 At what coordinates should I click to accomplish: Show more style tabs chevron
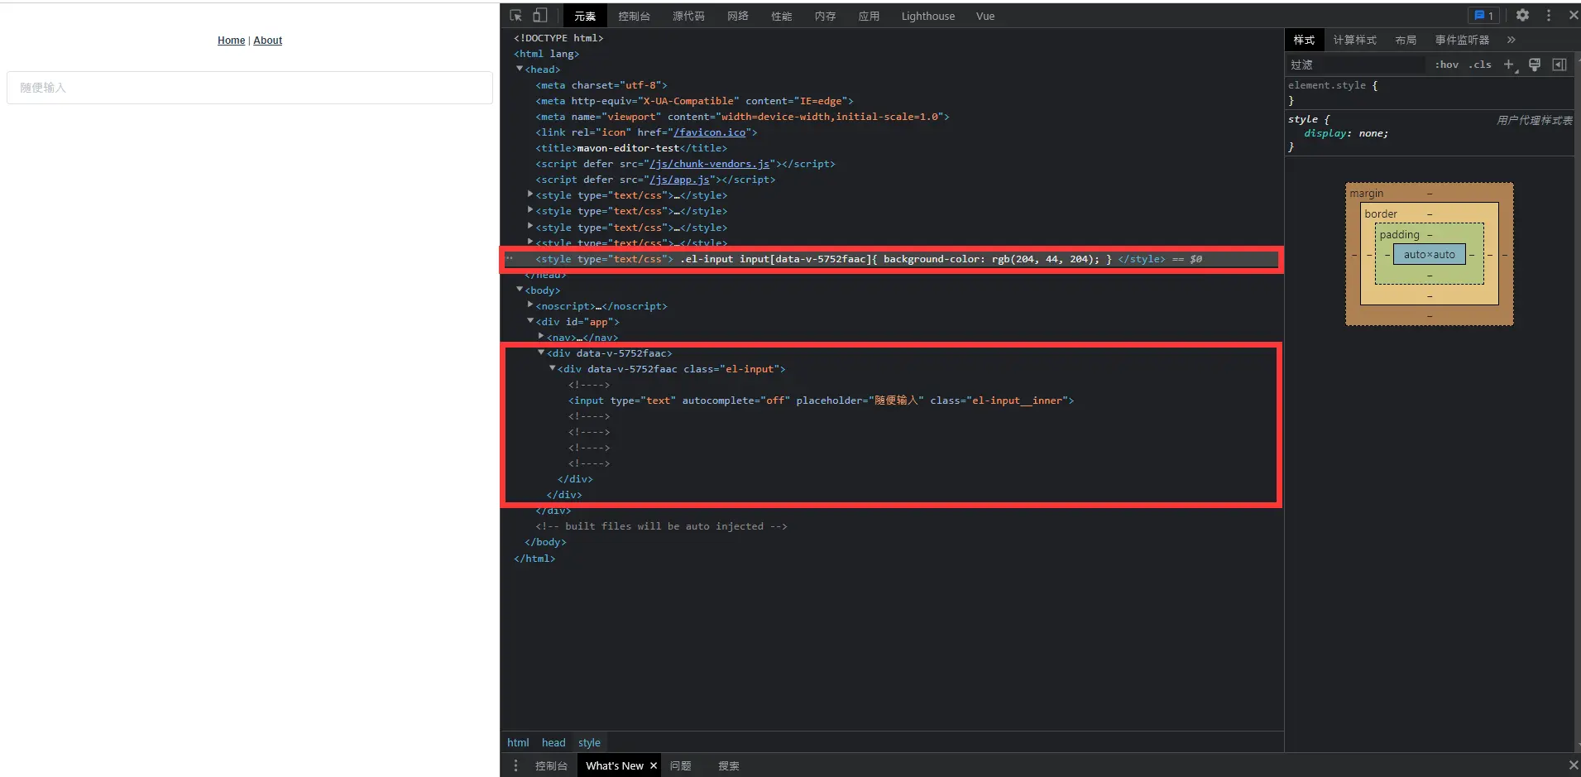[x=1512, y=40]
